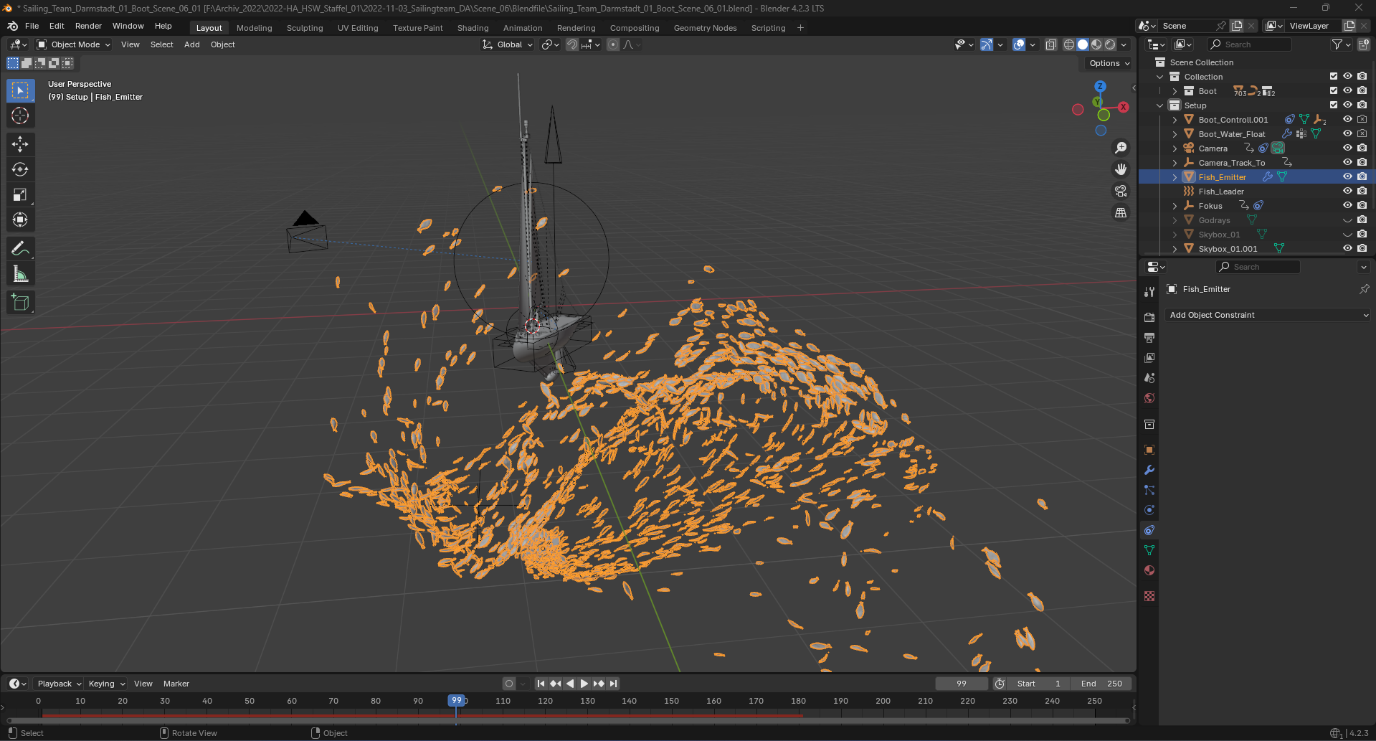Select Fish_Leader in the outliner

tap(1220, 192)
